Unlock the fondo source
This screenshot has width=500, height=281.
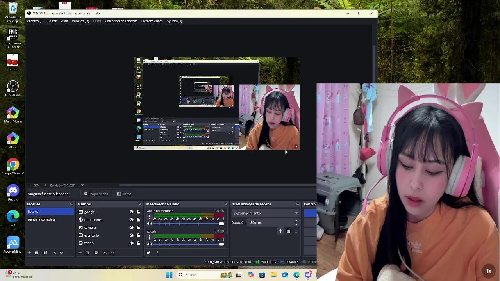[x=138, y=243]
